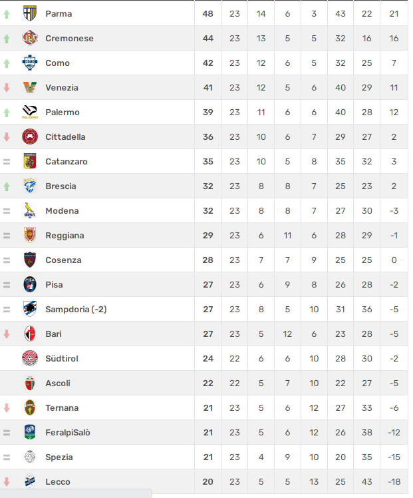Click green up arrow beside Parma

(x=7, y=14)
